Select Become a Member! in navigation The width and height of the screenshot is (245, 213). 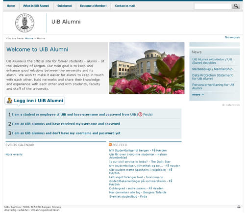[93, 6]
